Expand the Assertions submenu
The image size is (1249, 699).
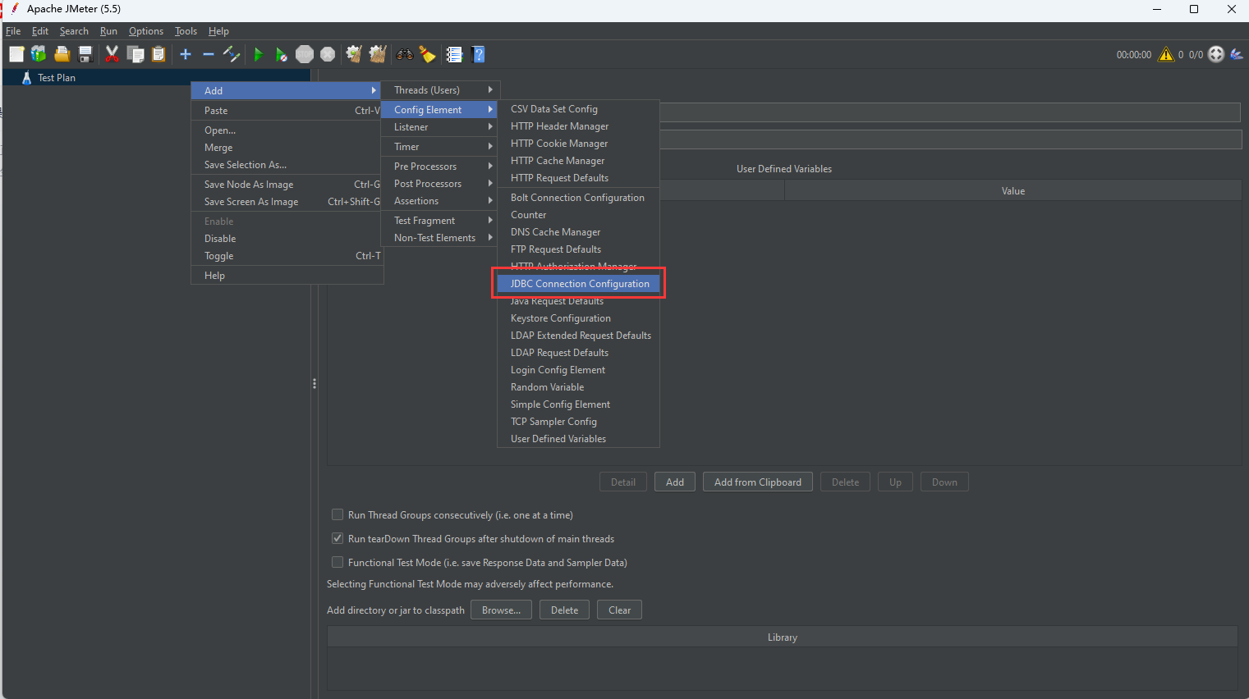point(440,201)
